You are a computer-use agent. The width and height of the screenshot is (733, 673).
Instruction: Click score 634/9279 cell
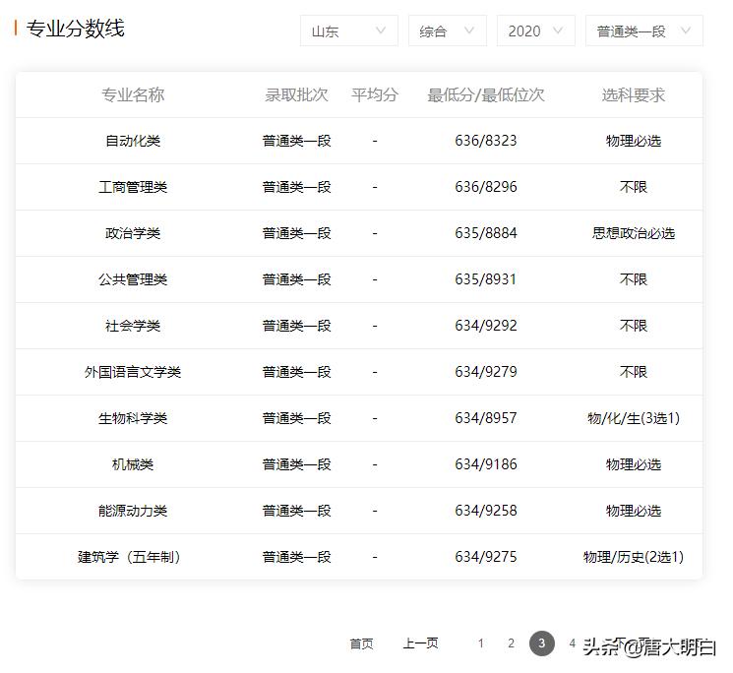point(486,372)
